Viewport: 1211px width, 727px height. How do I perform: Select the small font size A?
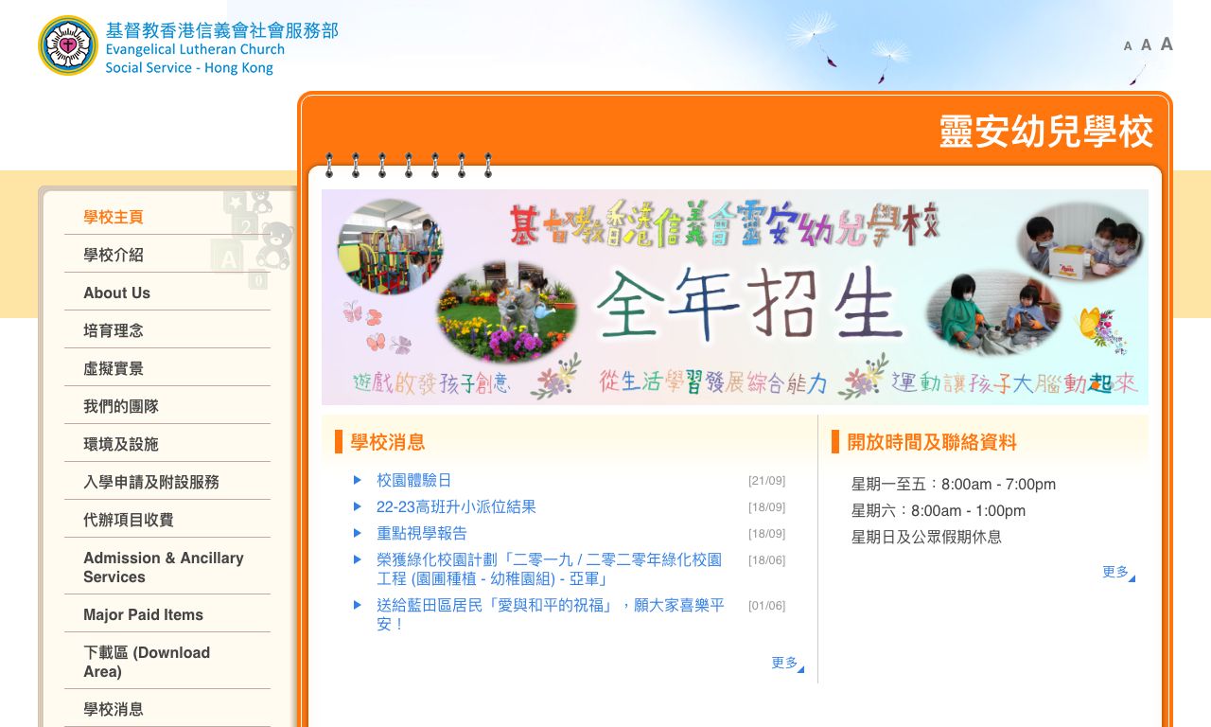(1128, 45)
